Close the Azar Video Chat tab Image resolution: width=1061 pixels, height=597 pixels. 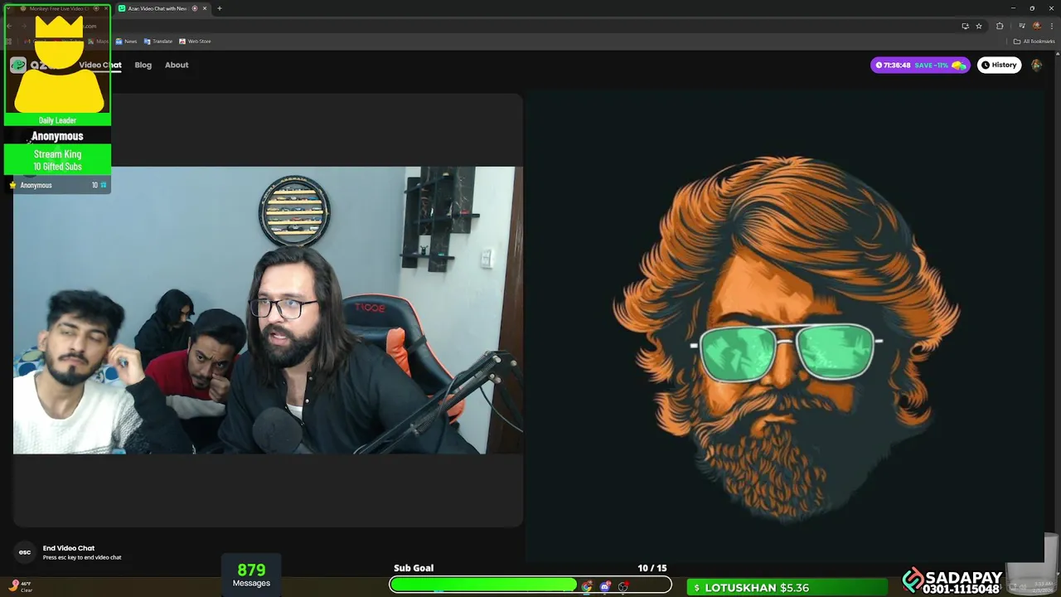click(206, 8)
